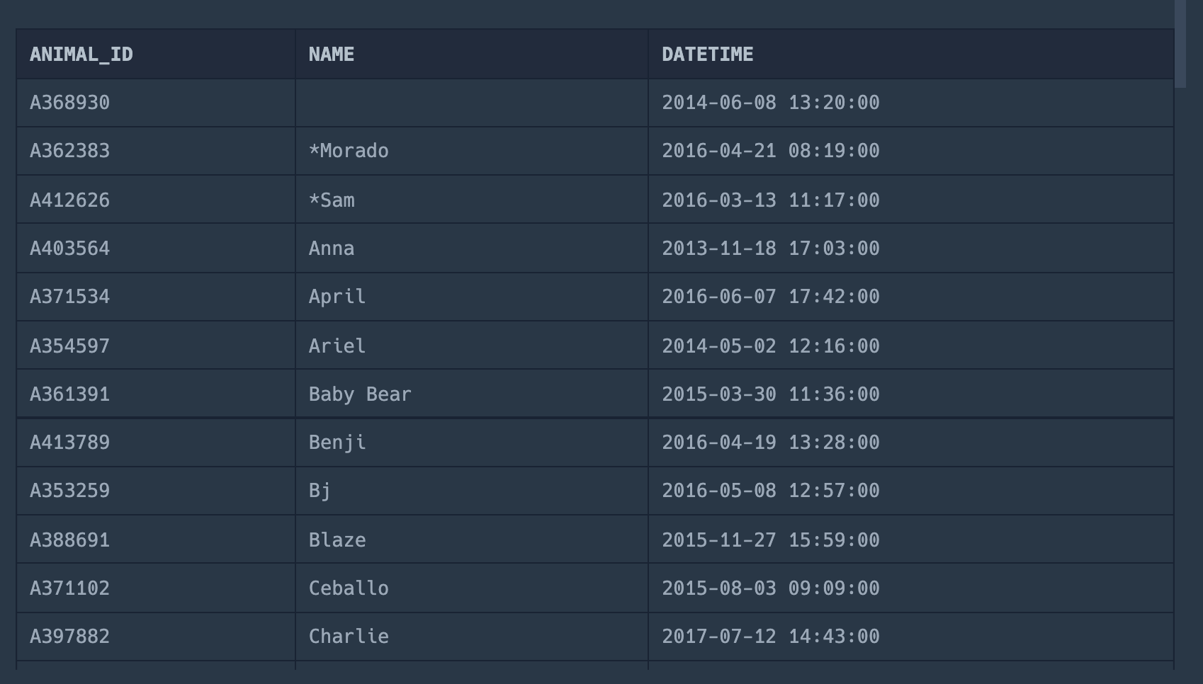Select the Blaze name cell
The image size is (1203, 684).
pos(337,540)
